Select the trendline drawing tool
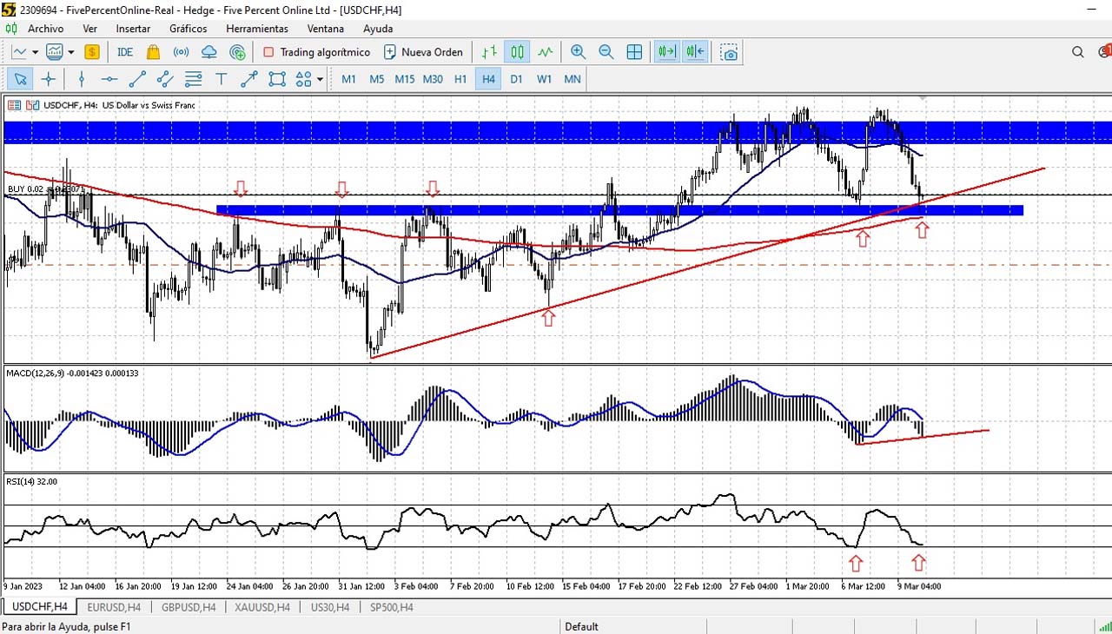Image resolution: width=1112 pixels, height=634 pixels. click(x=137, y=79)
